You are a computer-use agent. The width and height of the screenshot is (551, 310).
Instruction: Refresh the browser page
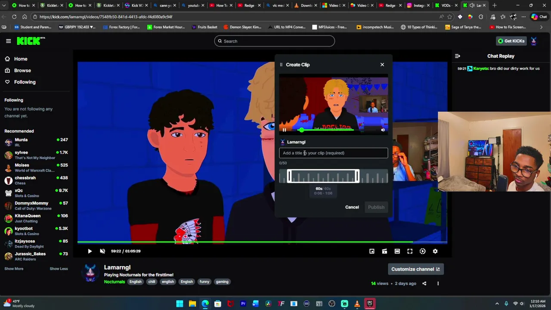(14, 17)
